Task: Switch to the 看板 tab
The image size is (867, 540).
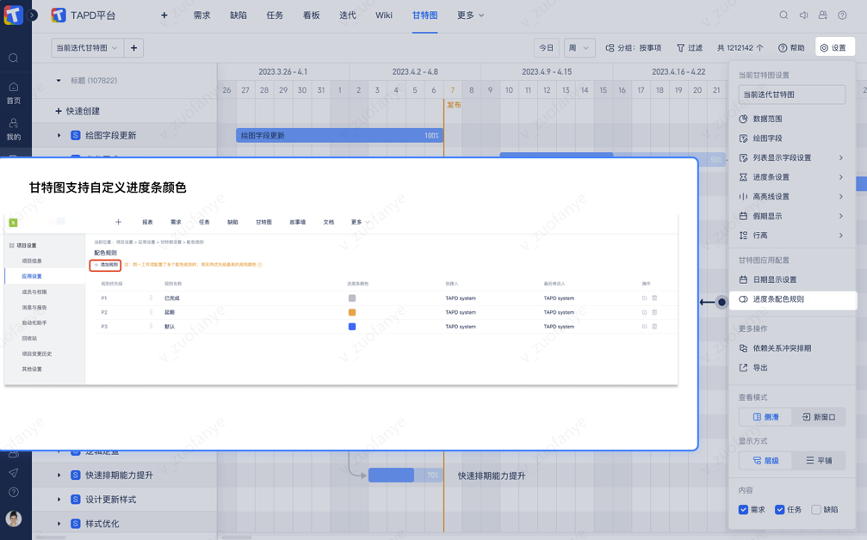Action: pyautogui.click(x=311, y=15)
